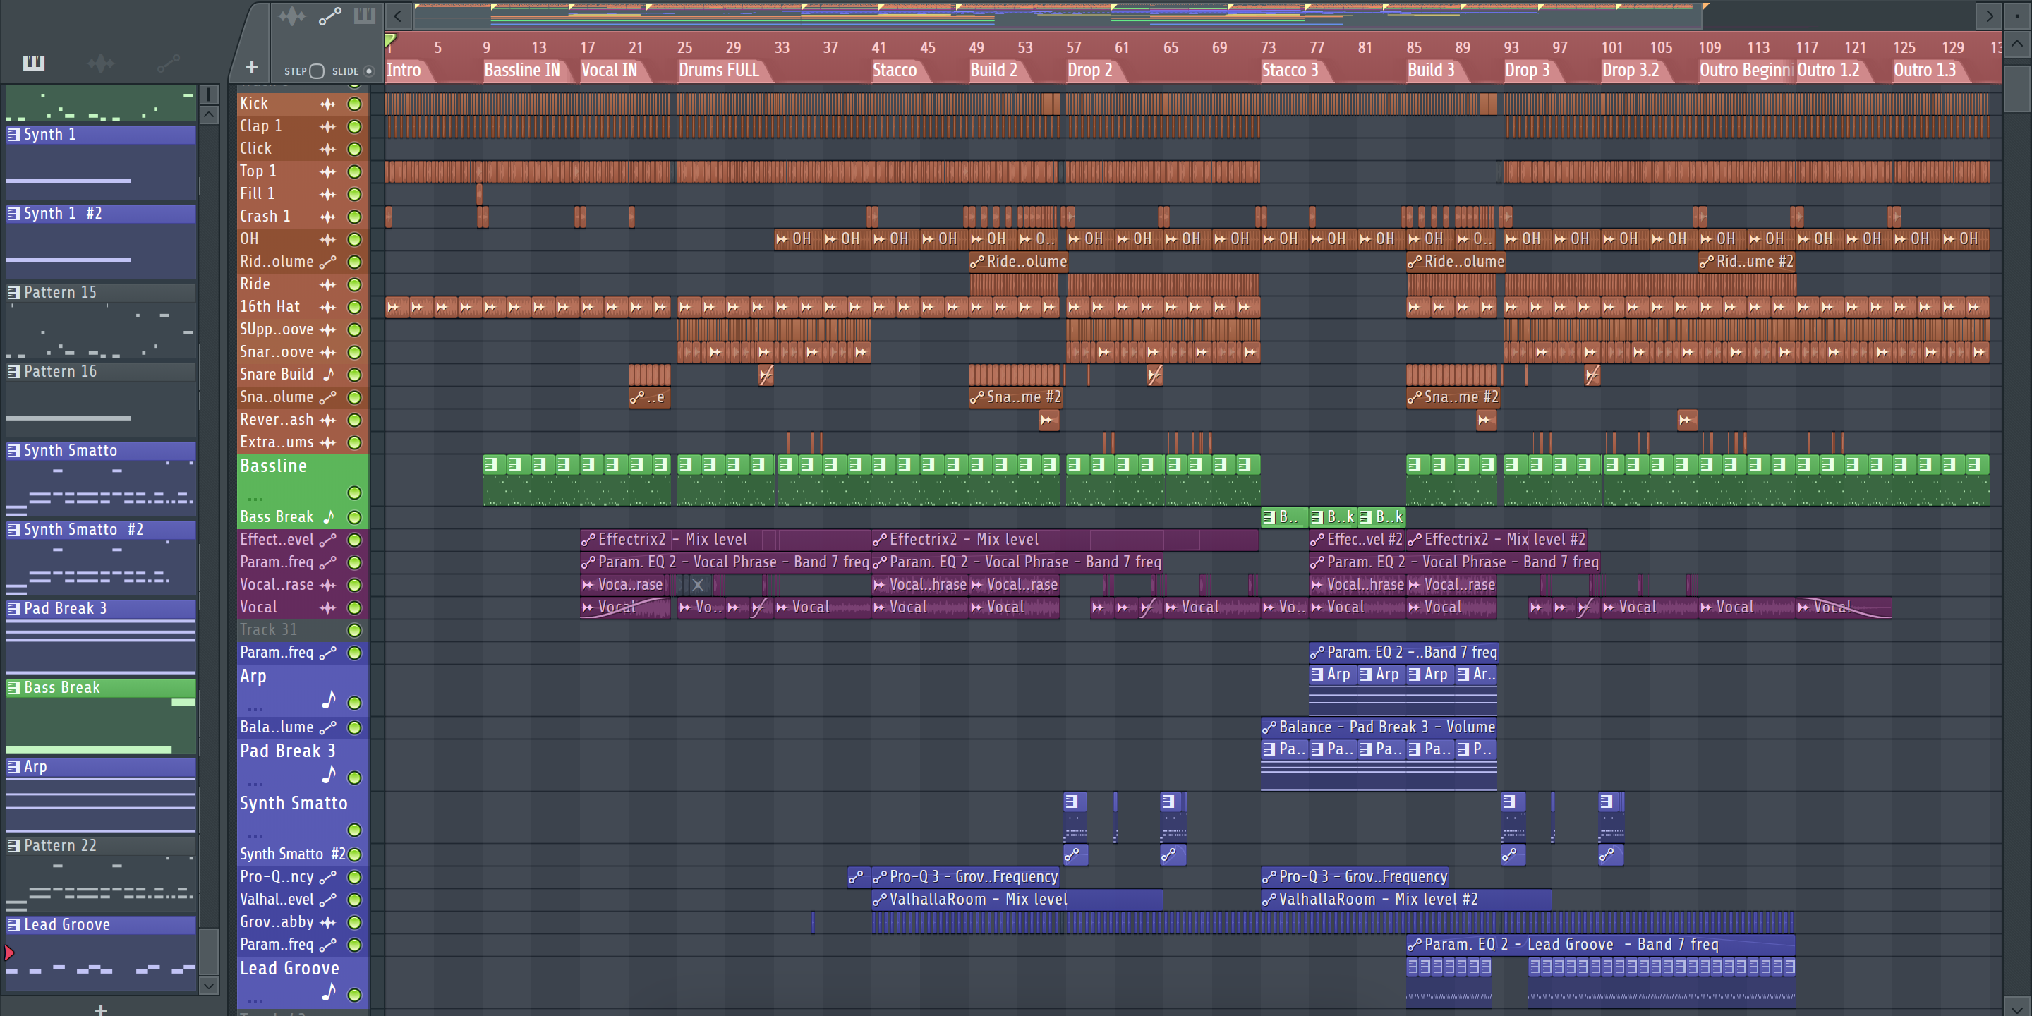Screen dimensions: 2032x1016
Task: Enable the STEP edit mode checkbox
Action: point(316,71)
